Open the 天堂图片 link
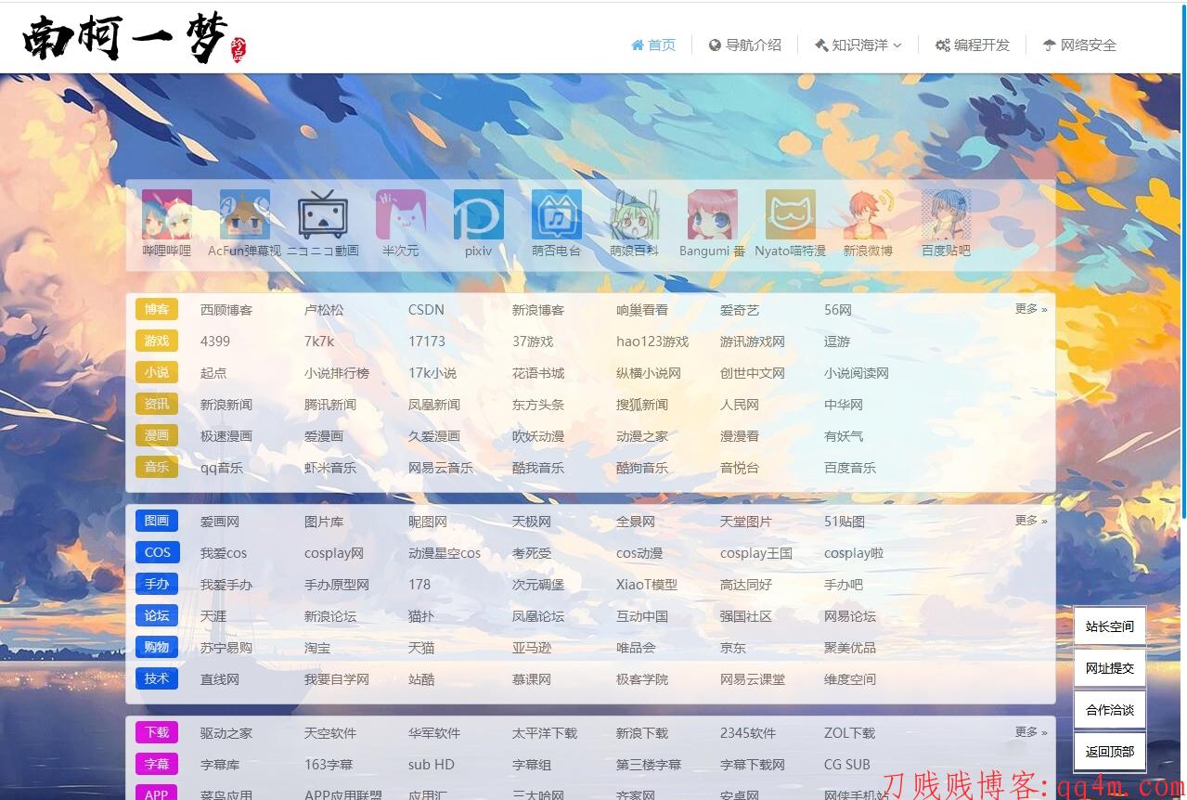The width and height of the screenshot is (1187, 800). (x=746, y=522)
